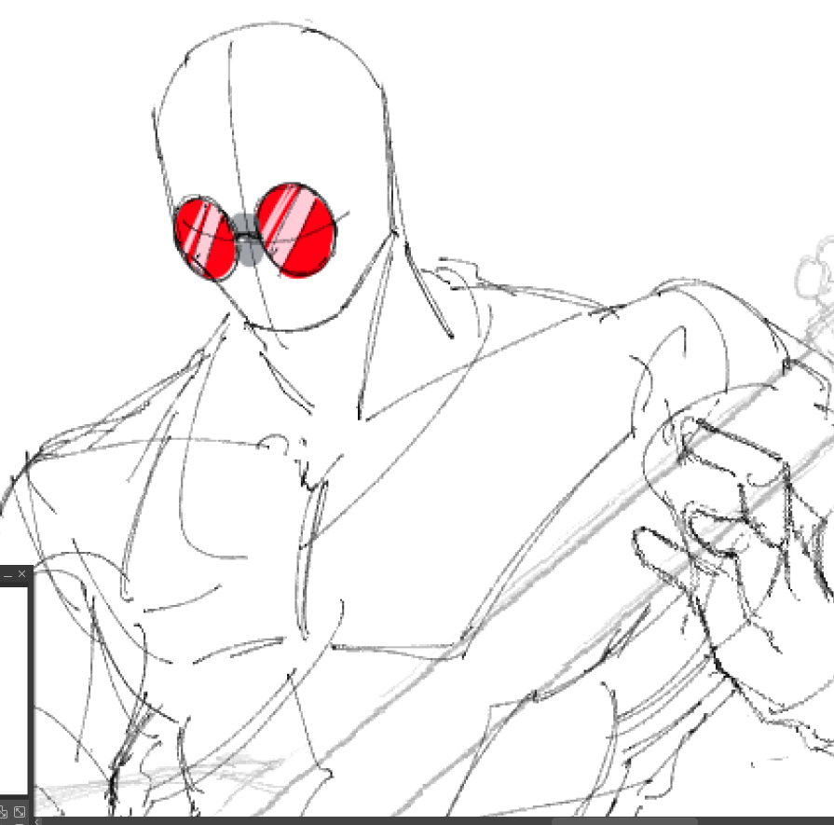
Task: Click the left red lens on canvas
Action: coord(205,239)
